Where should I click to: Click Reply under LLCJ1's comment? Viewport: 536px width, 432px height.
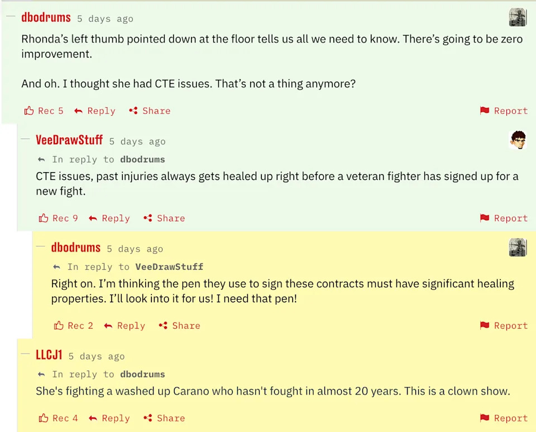coord(109,418)
